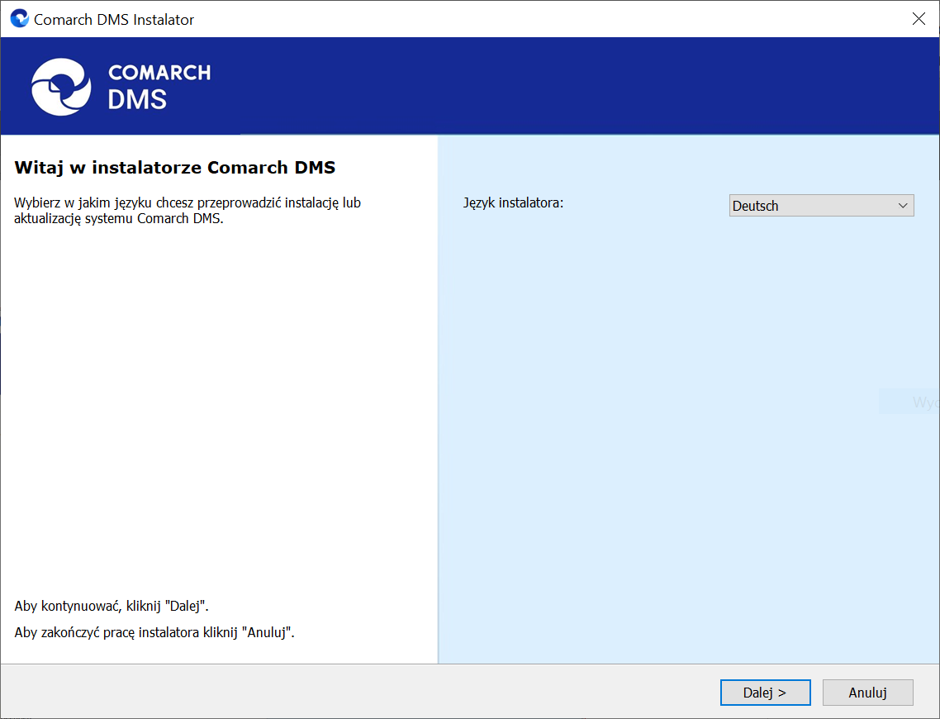The width and height of the screenshot is (940, 719).
Task: Cancel installation with the Anuluj button
Action: pos(867,693)
